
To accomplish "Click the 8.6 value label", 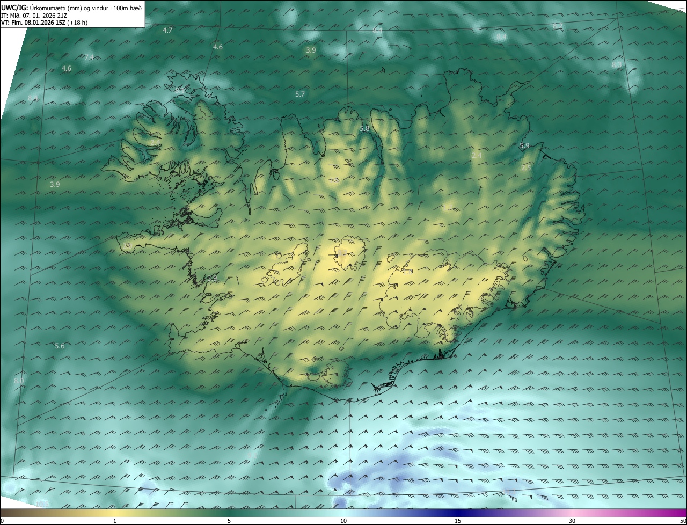I will [617, 65].
